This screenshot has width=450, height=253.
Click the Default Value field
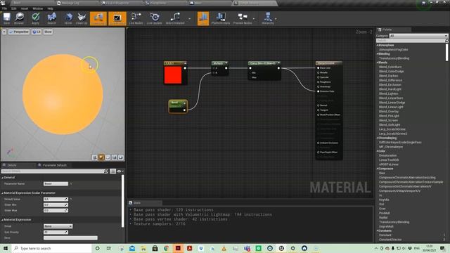tap(56, 199)
